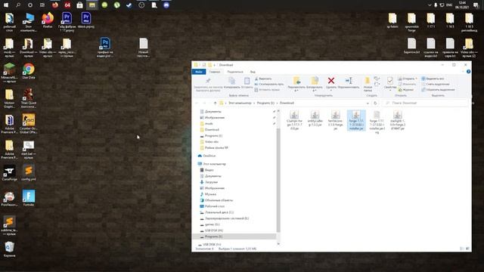The image size is (484, 272).
Task: Click the Discord icon in the taskbar
Action: 166,5
